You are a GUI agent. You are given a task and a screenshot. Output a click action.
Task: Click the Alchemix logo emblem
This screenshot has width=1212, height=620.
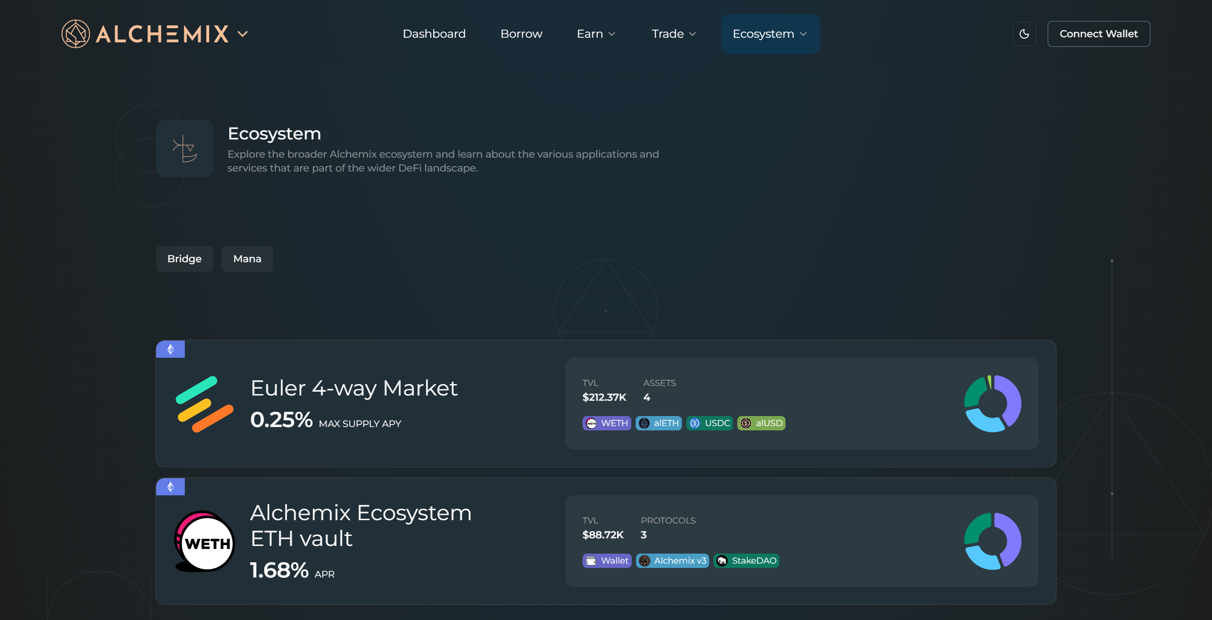click(75, 34)
